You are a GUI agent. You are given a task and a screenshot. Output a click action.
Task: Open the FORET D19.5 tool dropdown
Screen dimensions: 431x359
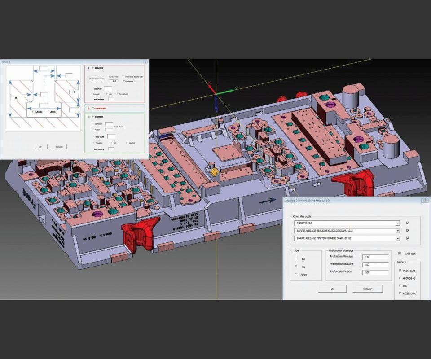coord(397,223)
